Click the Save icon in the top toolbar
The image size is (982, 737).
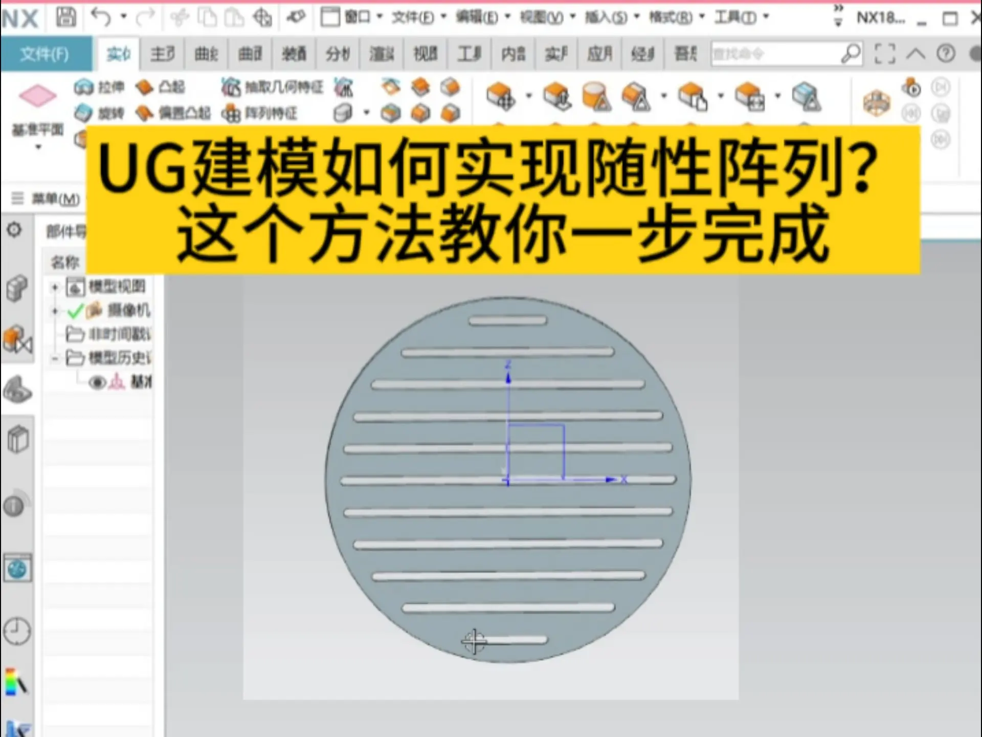coord(66,17)
